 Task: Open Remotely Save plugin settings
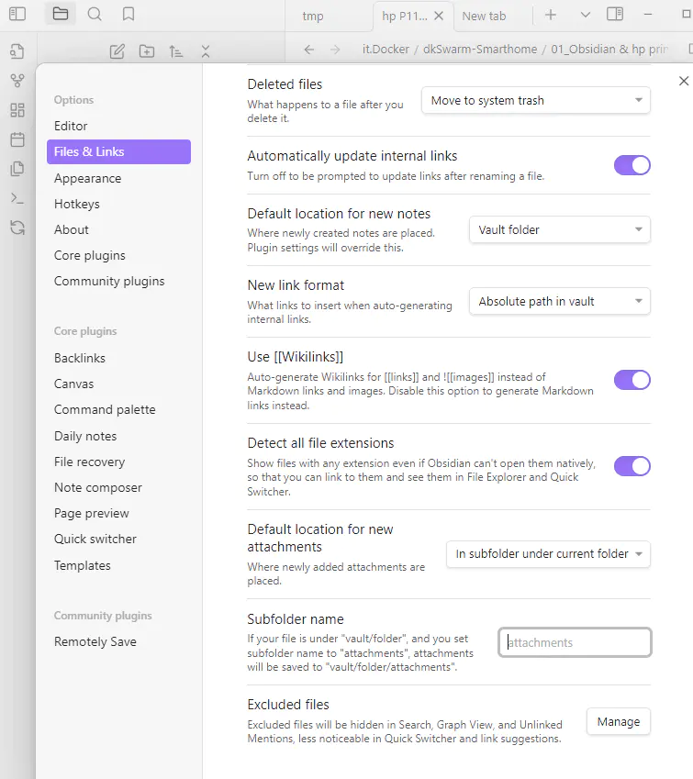(95, 641)
